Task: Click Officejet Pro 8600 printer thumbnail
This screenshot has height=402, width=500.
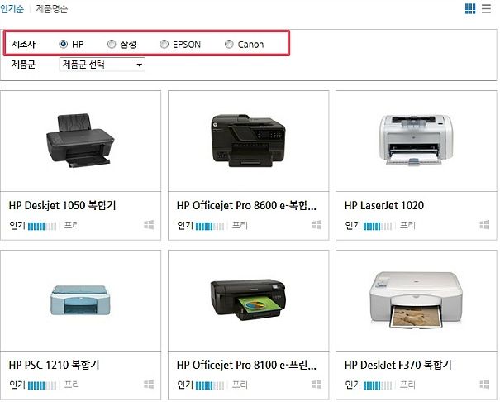Action: pyautogui.click(x=248, y=141)
